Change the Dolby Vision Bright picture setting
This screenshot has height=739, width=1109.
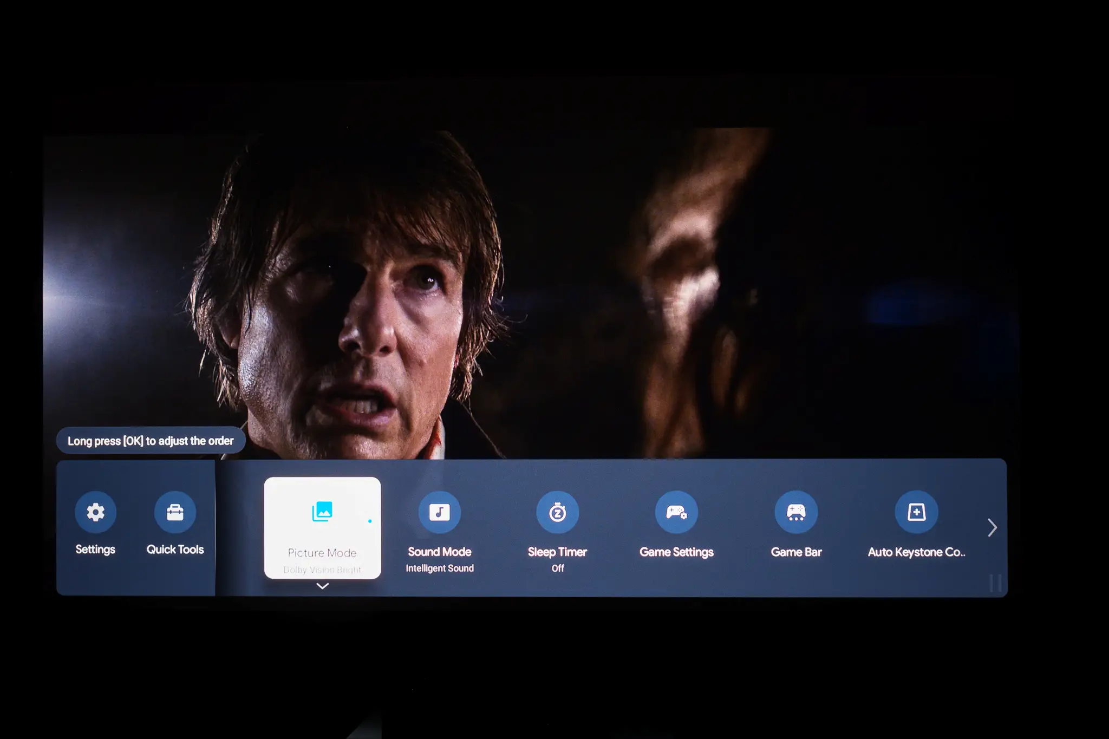tap(322, 570)
